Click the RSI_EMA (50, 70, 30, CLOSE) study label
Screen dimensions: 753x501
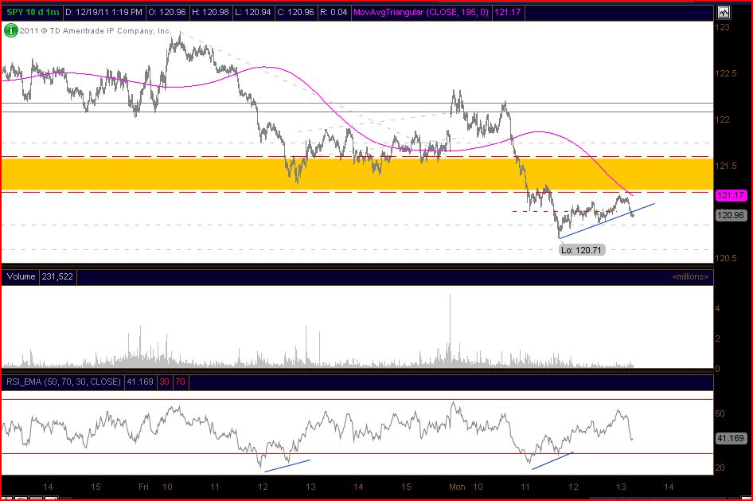pyautogui.click(x=64, y=382)
